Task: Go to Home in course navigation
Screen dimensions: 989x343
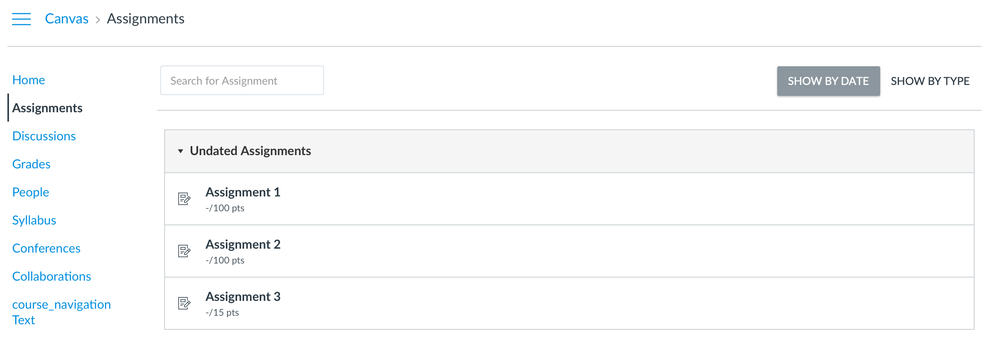Action: pyautogui.click(x=28, y=80)
